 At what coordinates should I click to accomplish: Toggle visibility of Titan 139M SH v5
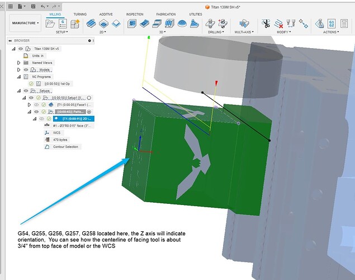tap(21, 49)
